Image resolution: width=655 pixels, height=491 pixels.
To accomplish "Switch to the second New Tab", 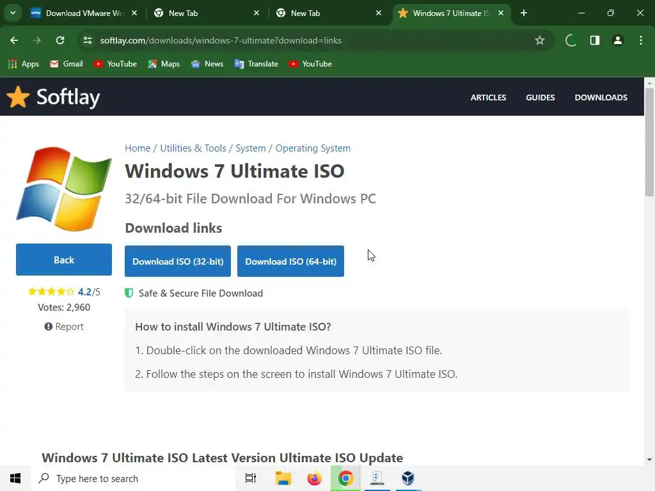I will pos(328,13).
